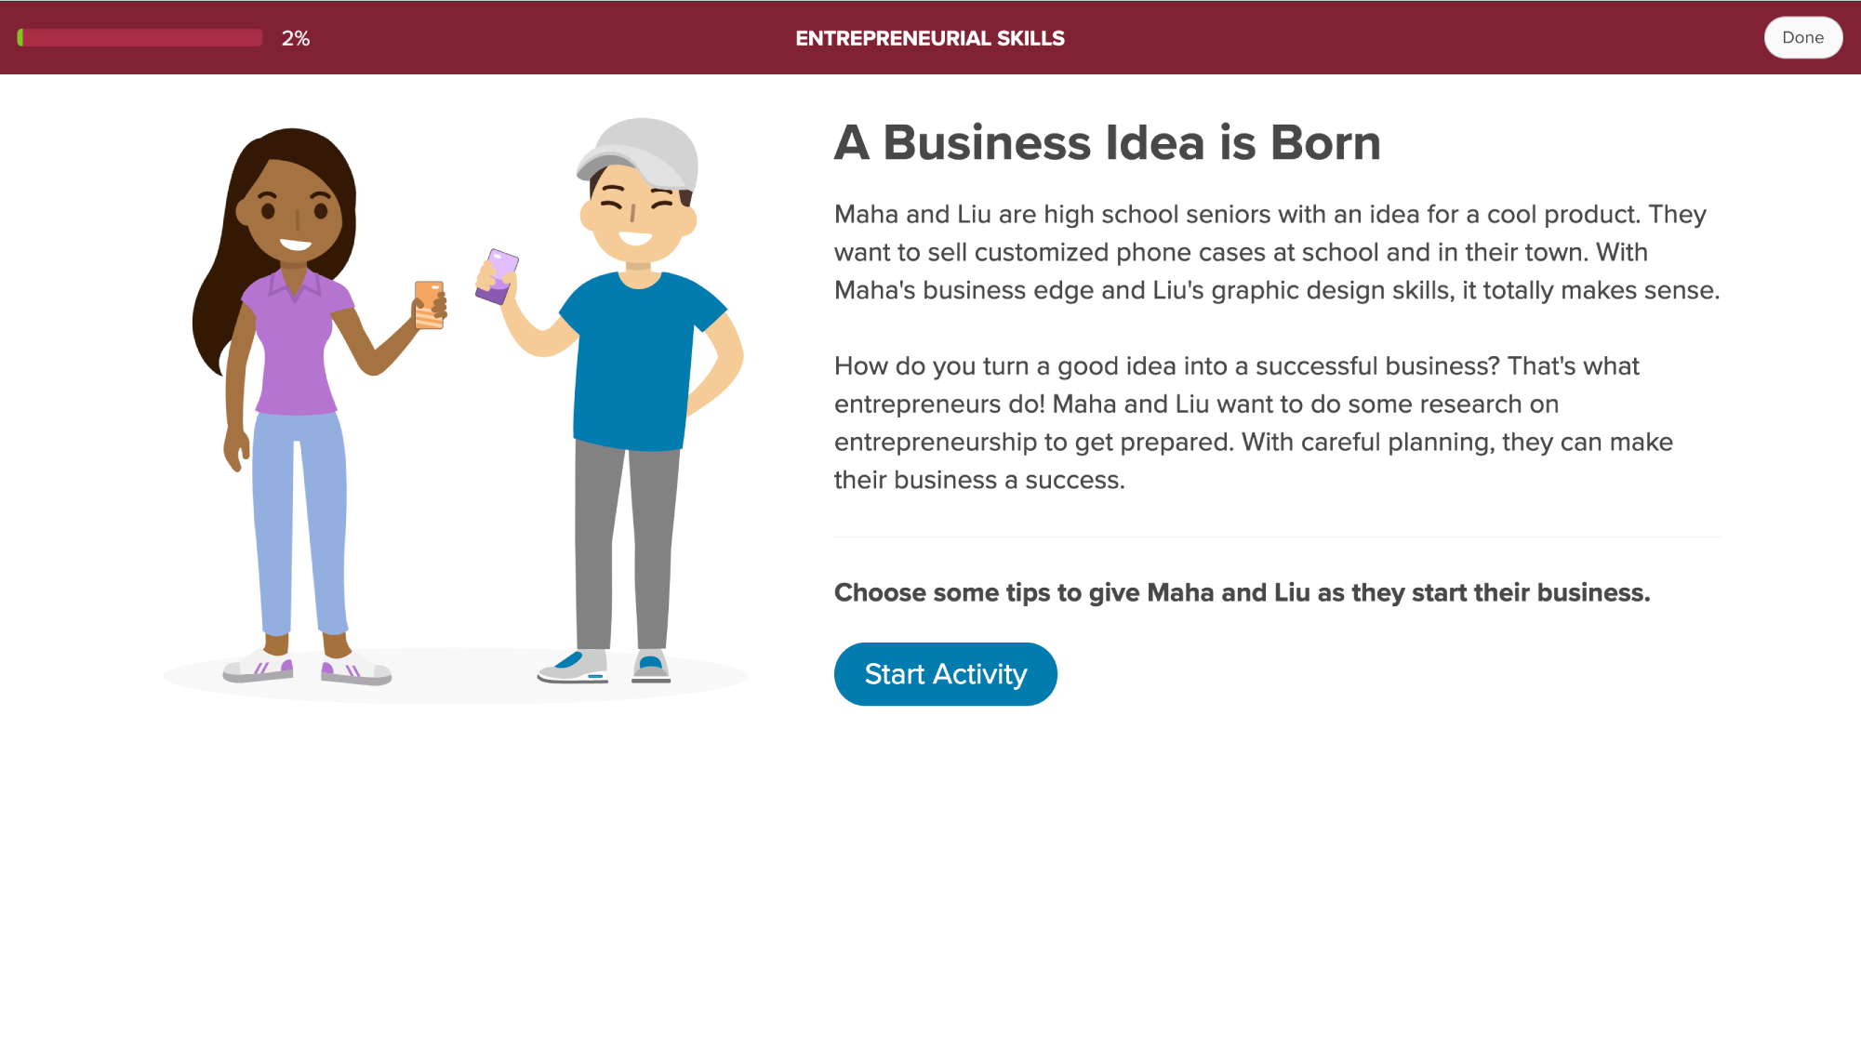Select the Entrepreneurial Skills header title
The height and width of the screenshot is (1047, 1861).
929,38
